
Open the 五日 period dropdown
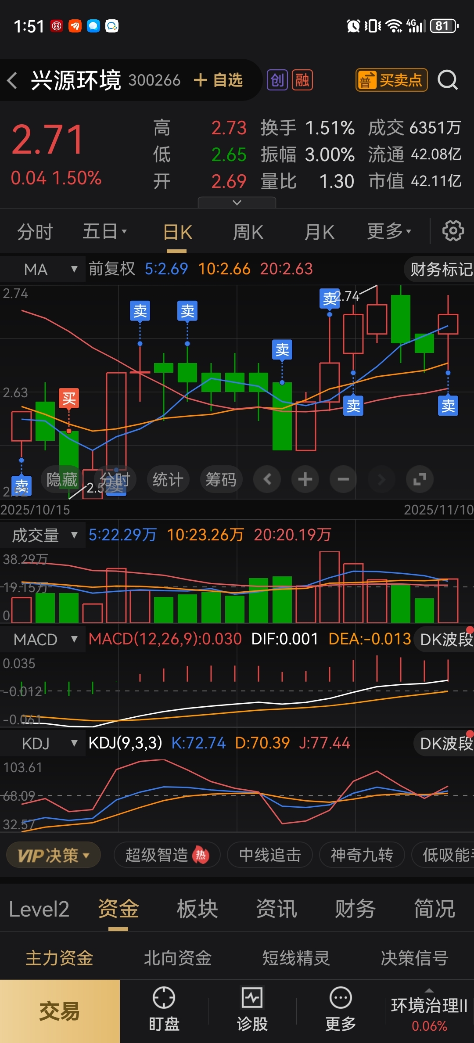[104, 231]
